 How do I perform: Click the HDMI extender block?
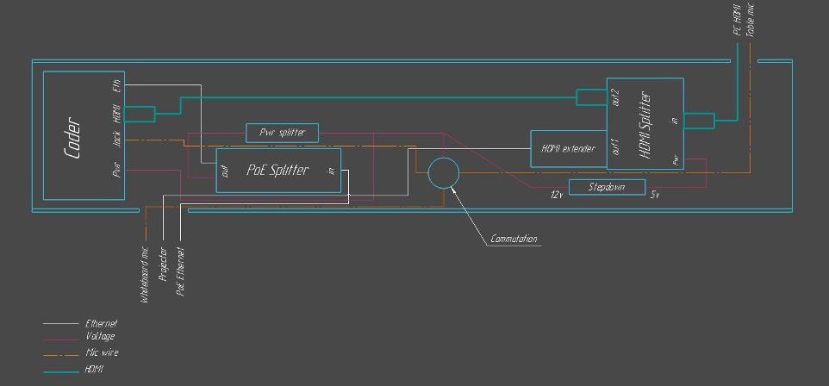click(568, 148)
